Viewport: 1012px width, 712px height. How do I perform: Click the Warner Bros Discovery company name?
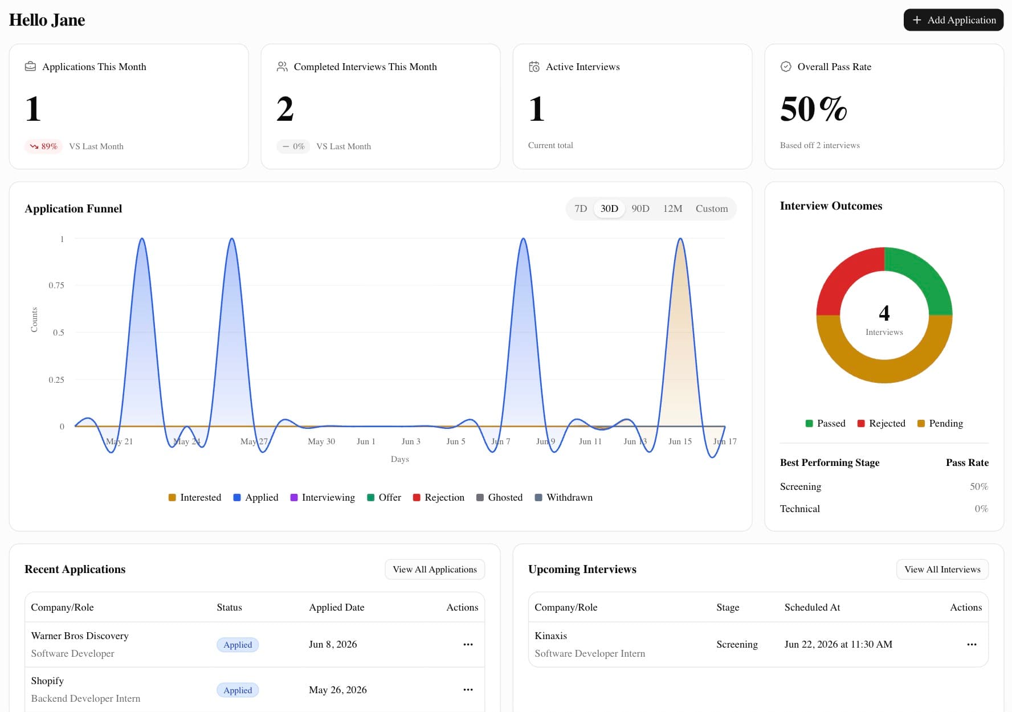[x=80, y=636]
